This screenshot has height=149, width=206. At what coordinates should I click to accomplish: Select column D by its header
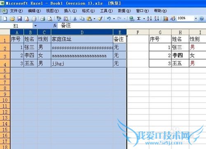82,33
